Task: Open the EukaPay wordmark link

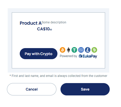Action: click(90, 56)
